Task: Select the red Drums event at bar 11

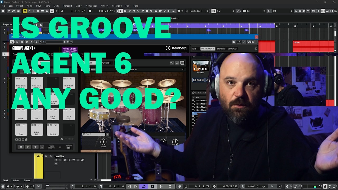Action: (313, 46)
